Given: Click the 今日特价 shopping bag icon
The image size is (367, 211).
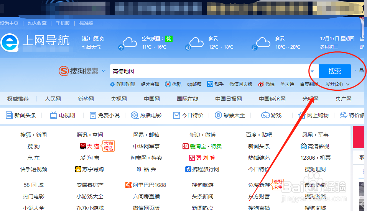Looking at the screenshot, I should click(176, 115).
